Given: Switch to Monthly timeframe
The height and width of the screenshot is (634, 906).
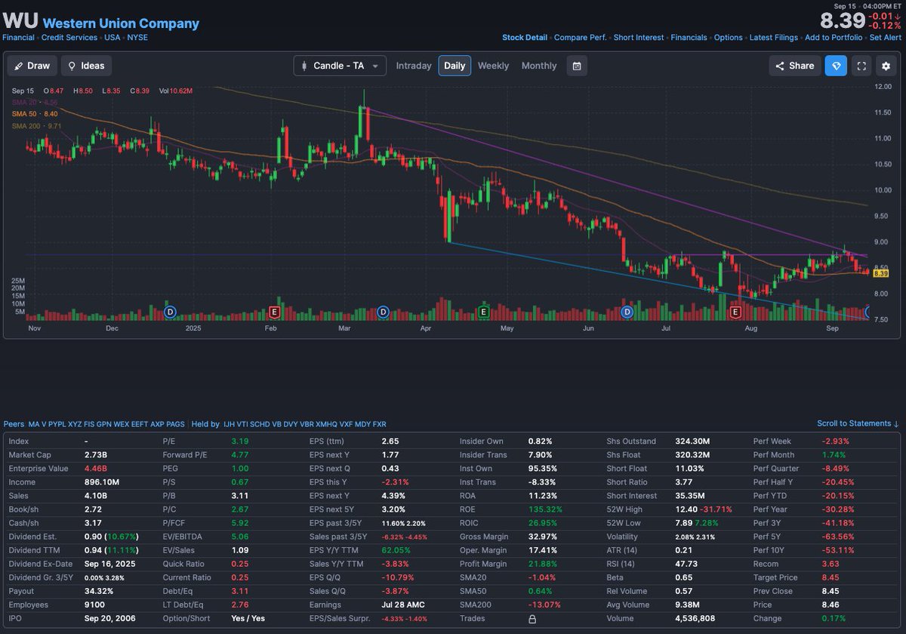Looking at the screenshot, I should (539, 66).
